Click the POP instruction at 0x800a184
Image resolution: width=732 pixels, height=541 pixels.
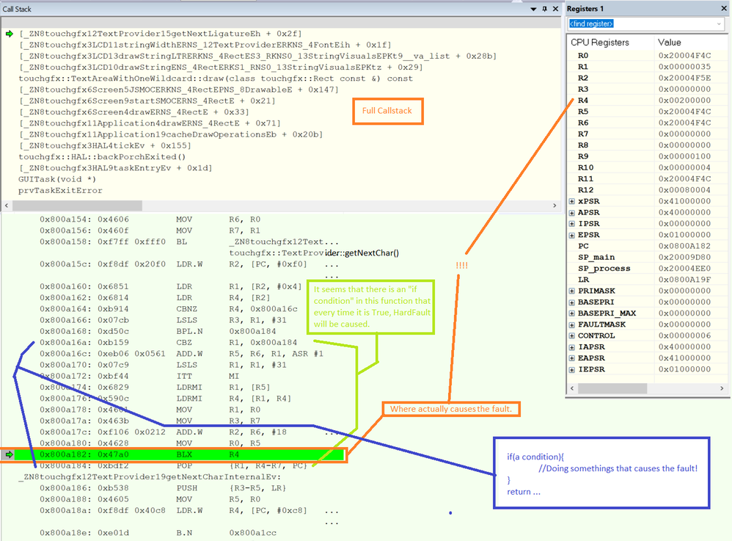pos(173,466)
